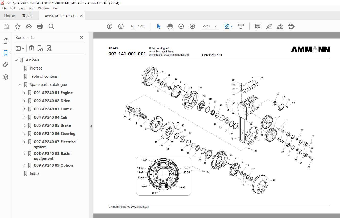The width and height of the screenshot is (340, 218).
Task: Expand 004 AP240 04 Cab
Action: 24,117
